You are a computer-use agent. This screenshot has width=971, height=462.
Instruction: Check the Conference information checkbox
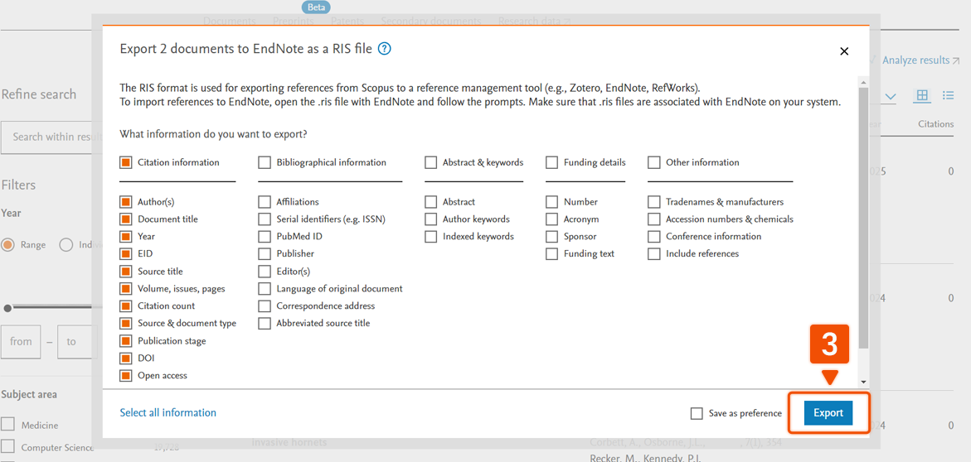[654, 236]
